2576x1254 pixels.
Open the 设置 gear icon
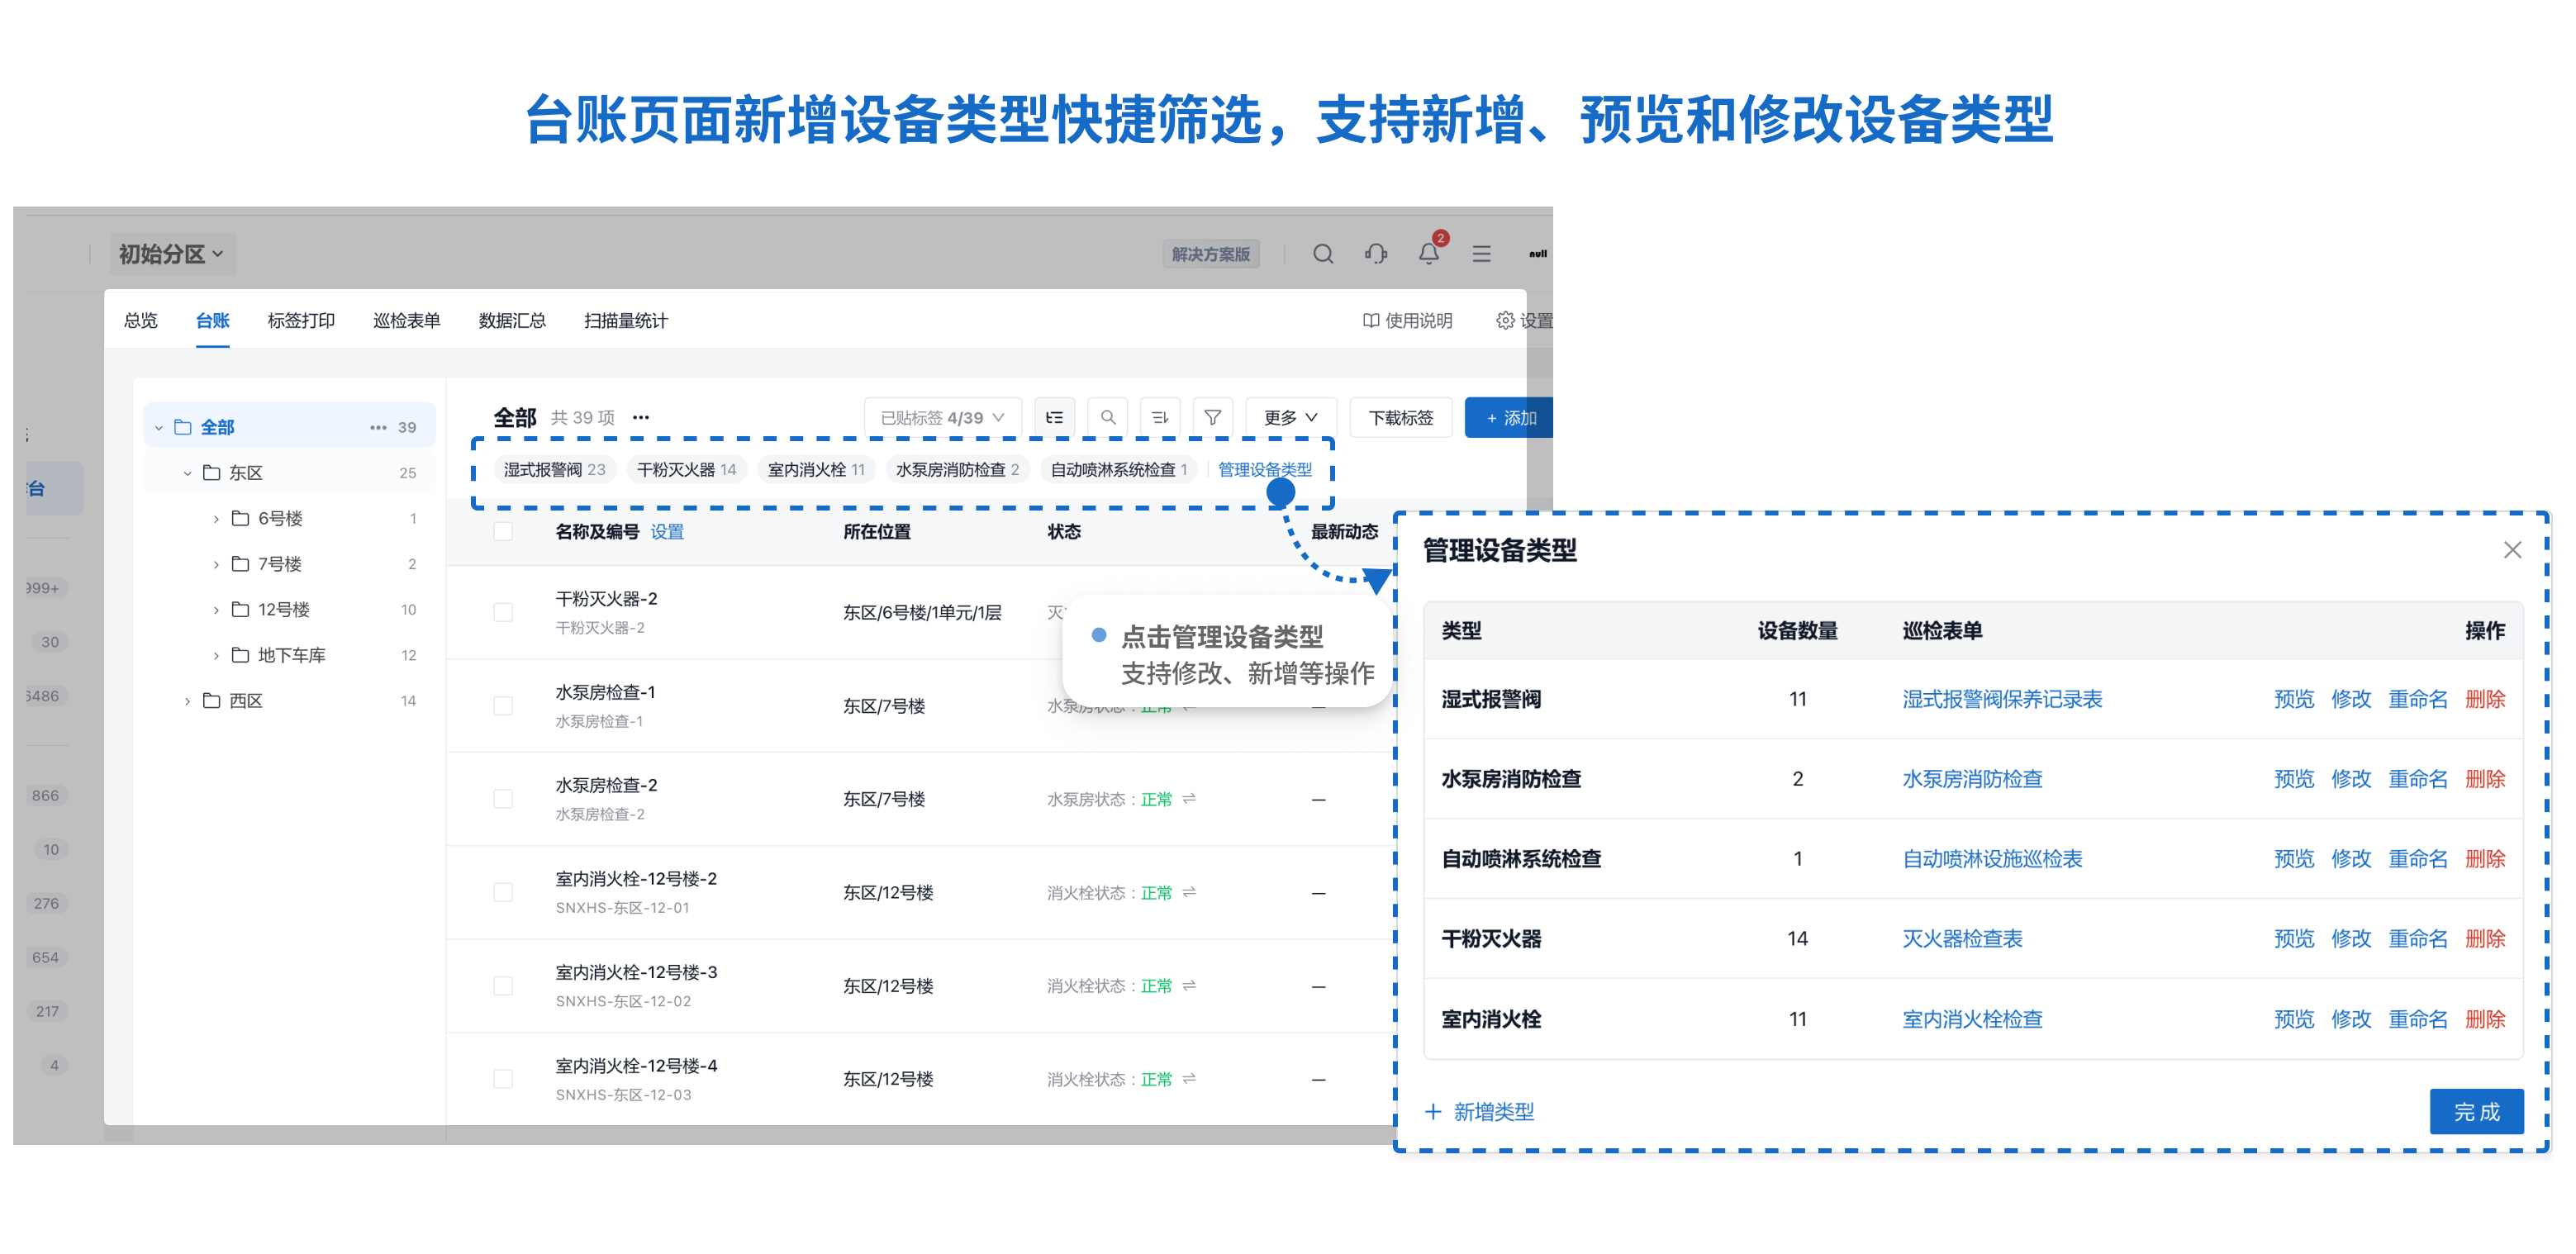coord(1505,321)
